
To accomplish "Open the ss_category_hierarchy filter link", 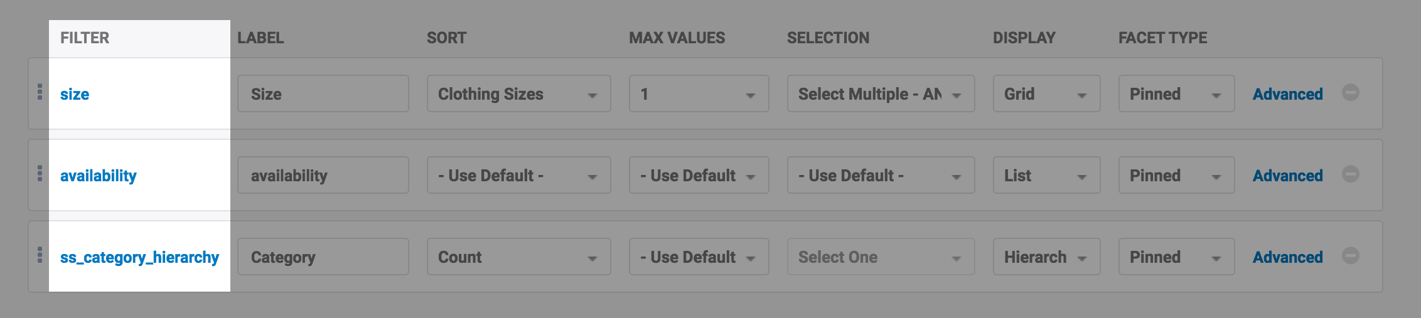I will pyautogui.click(x=139, y=257).
